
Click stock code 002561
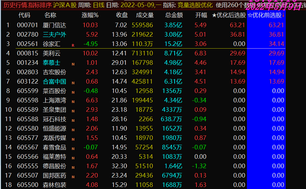tap(27, 44)
